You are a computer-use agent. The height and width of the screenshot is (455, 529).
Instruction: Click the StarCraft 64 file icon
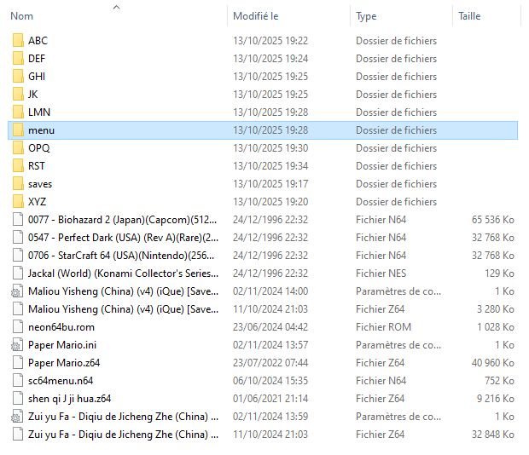[18, 255]
